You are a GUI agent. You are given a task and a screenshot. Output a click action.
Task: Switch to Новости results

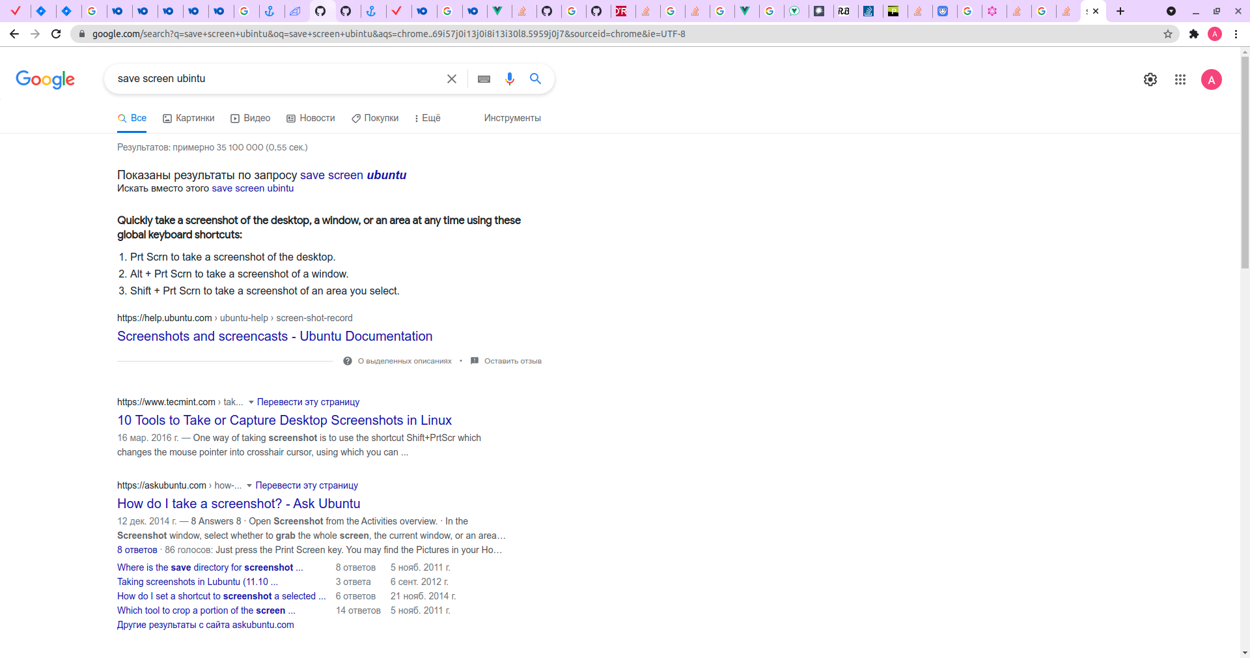point(311,118)
